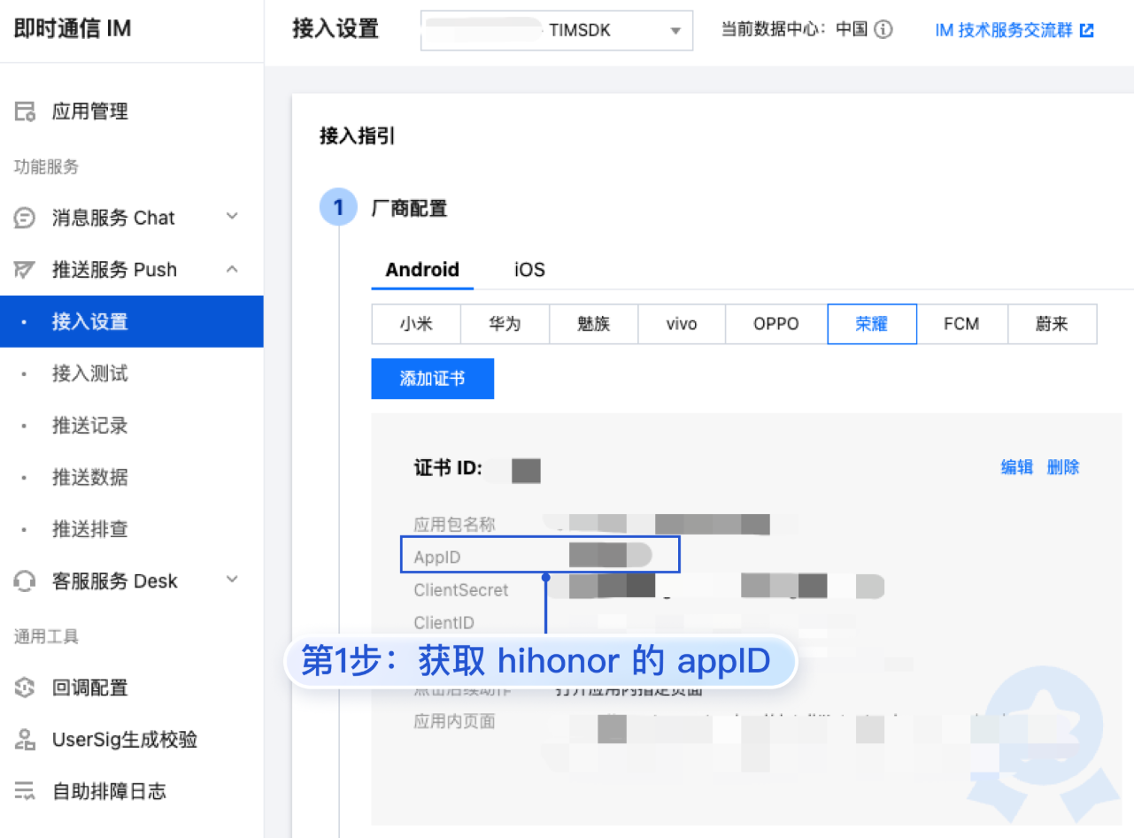Click external-link icon after IM 技术服务交流群
Screen dimensions: 1134x838
[1086, 30]
